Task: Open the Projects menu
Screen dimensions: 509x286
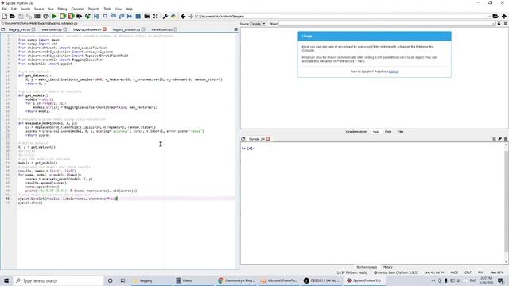Action: tap(94, 9)
